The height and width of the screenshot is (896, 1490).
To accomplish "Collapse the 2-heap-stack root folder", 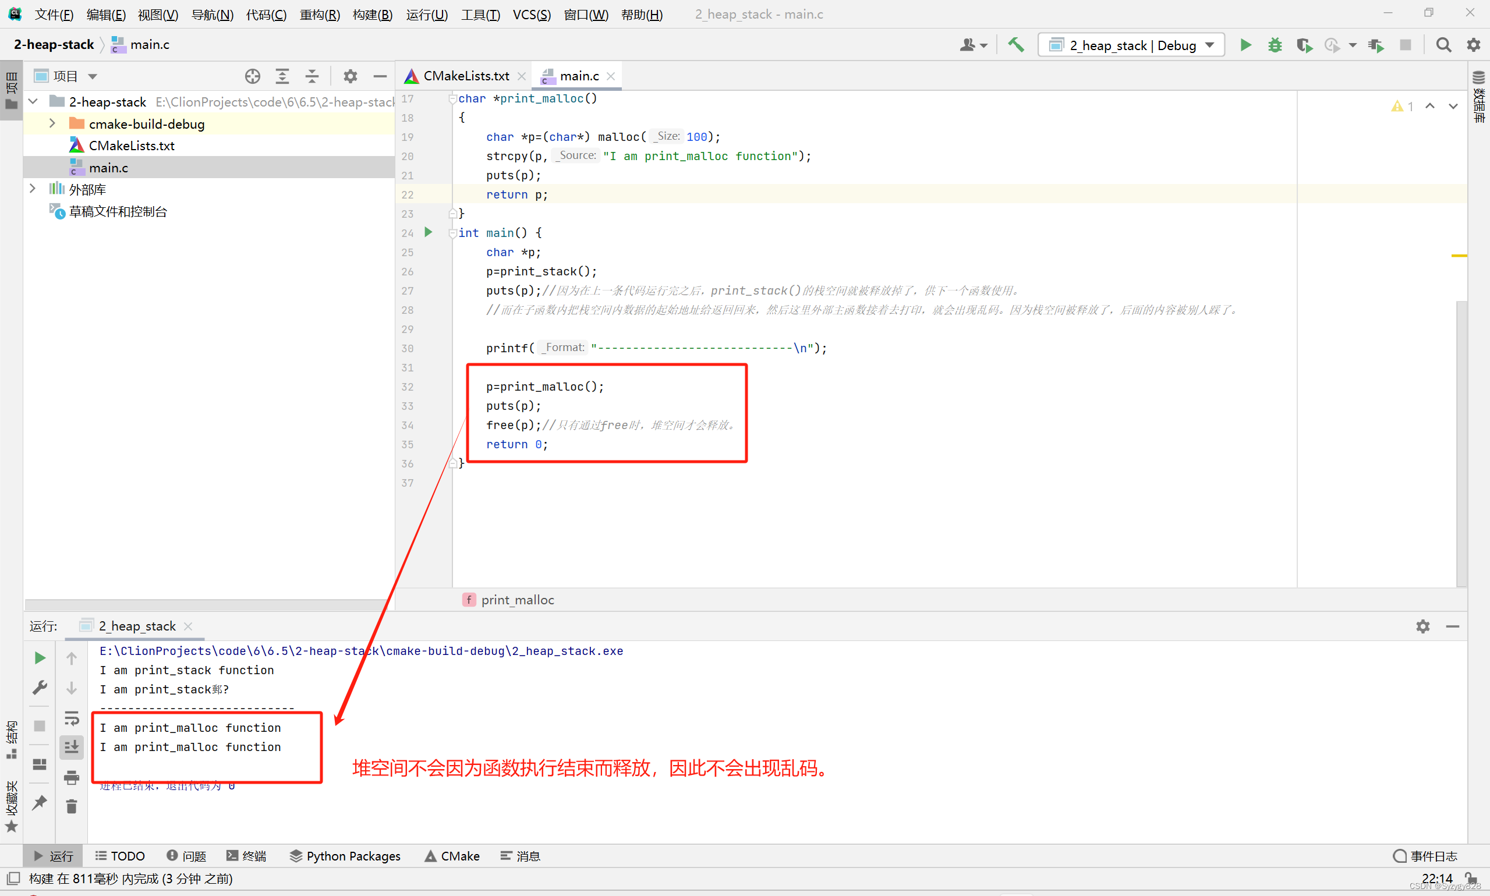I will (x=34, y=101).
